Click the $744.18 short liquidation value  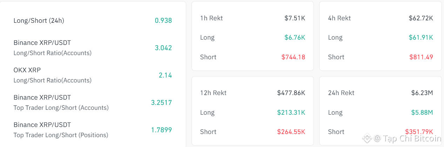point(293,57)
